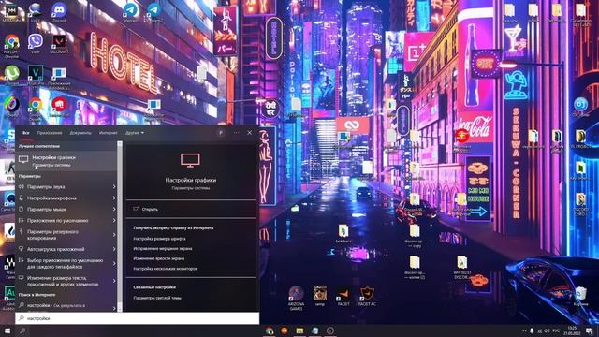Open the Настройка размера шрифта help link
Image resolution: width=599 pixels, height=337 pixels.
point(159,239)
